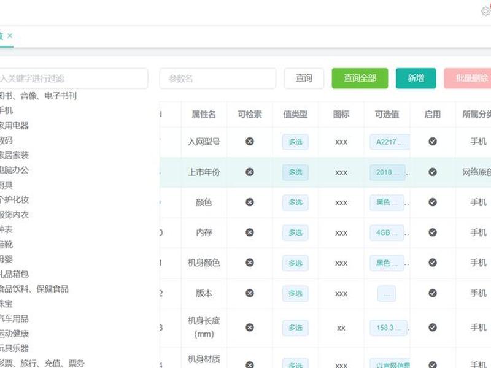491x368 pixels.
Task: Click the 可检索 cross icon for 上市年份
Action: point(250,172)
